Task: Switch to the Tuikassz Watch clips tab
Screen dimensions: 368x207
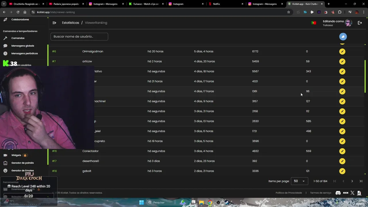Action: (146, 4)
